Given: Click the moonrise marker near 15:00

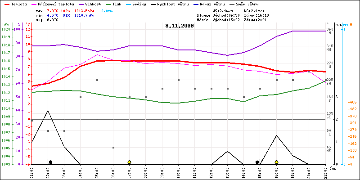Looking at the screenshot, I should (258, 162).
